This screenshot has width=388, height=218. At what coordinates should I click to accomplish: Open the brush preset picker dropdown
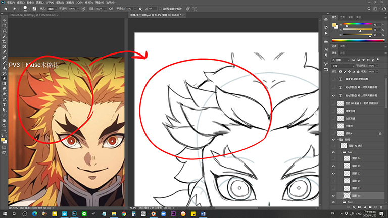point(29,9)
